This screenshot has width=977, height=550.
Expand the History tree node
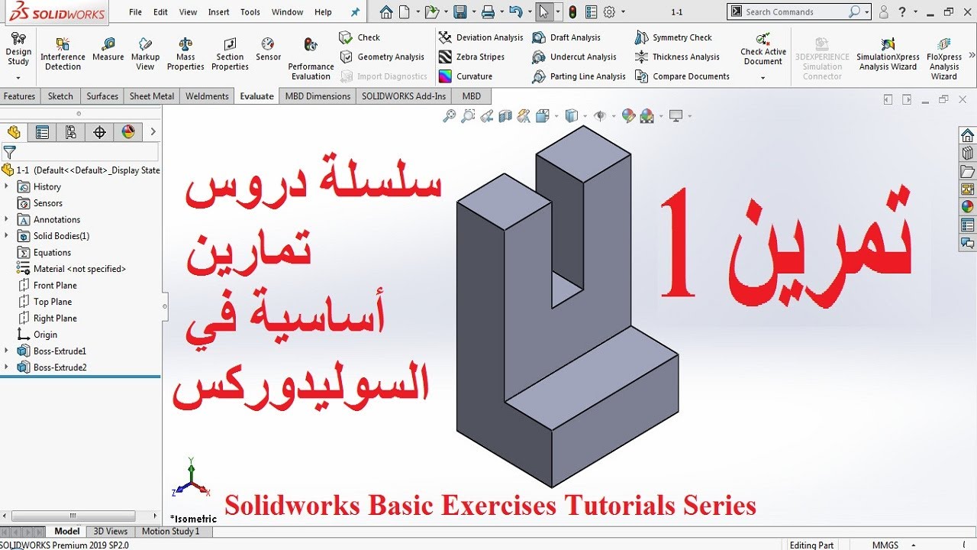[7, 186]
